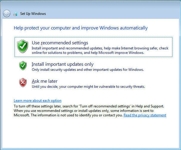The image size is (181, 150).
Task: Pick the Ask me later option title
Action: click(45, 81)
